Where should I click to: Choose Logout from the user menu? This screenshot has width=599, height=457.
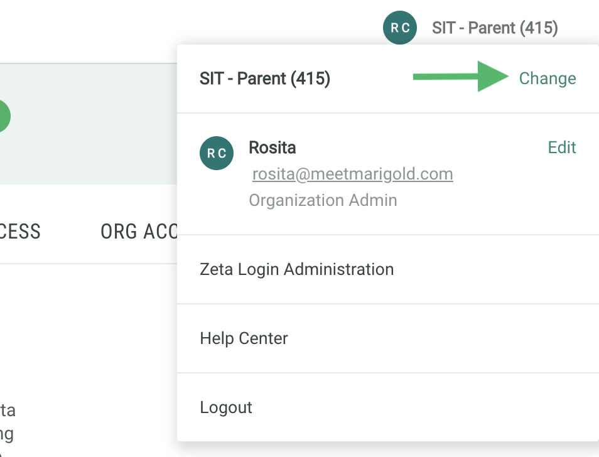tap(226, 407)
